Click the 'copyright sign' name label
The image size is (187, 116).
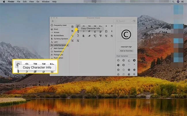click(126, 47)
